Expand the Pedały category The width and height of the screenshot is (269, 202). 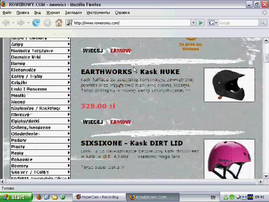(40, 140)
